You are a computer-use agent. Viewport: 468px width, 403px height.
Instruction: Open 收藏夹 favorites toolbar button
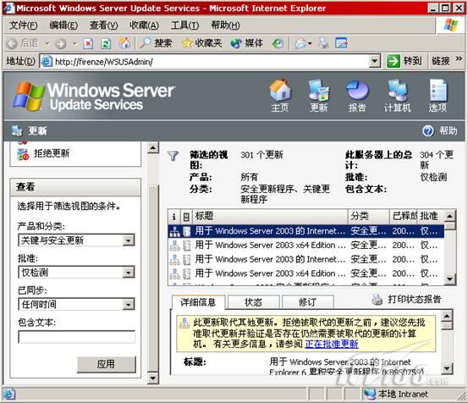tap(201, 43)
